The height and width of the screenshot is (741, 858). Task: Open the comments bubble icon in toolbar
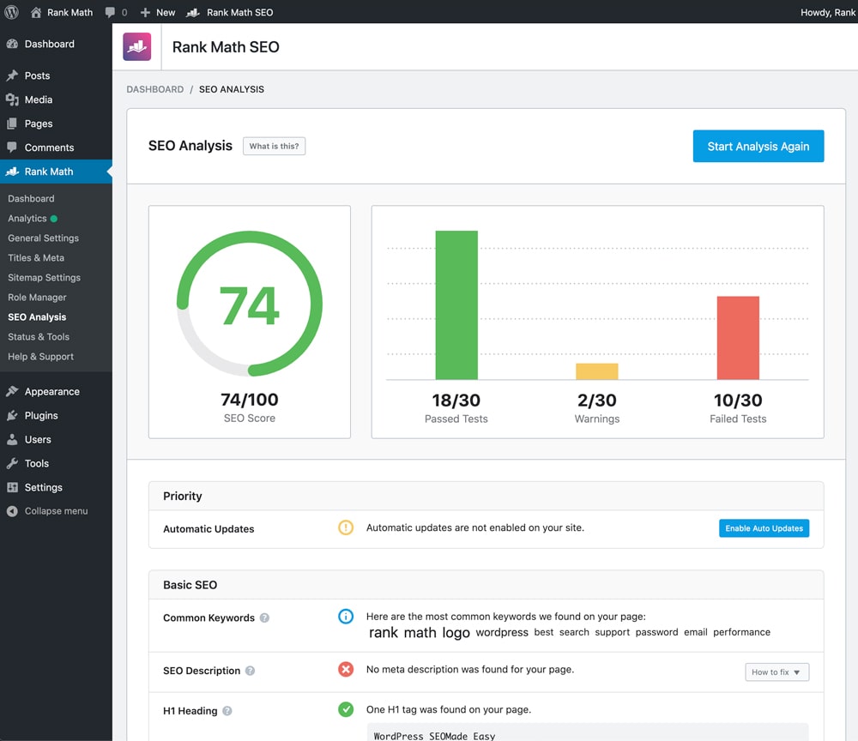point(112,12)
